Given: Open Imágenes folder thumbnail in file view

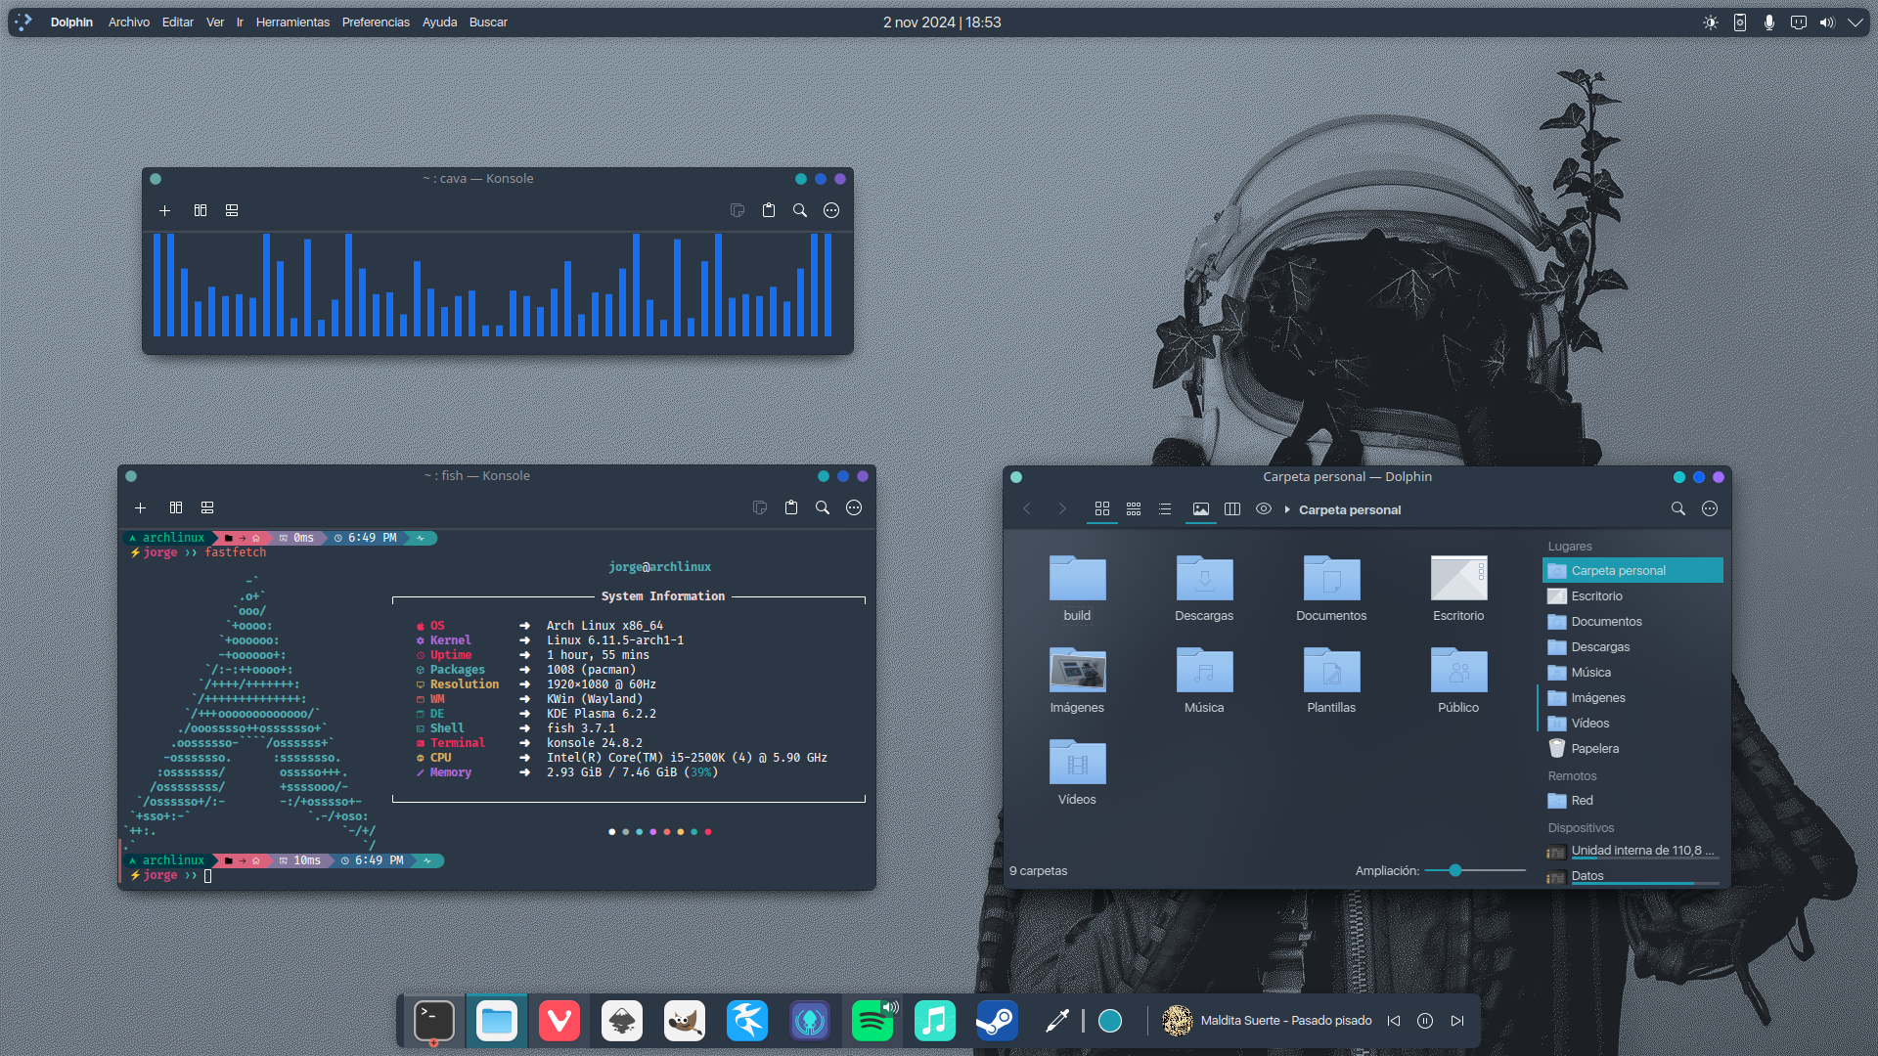Looking at the screenshot, I should coord(1077,670).
